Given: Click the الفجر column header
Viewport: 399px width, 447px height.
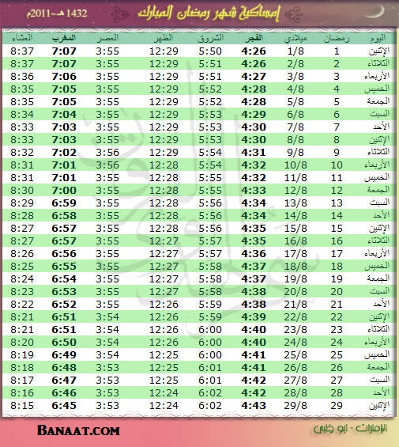Looking at the screenshot, I should tap(254, 38).
